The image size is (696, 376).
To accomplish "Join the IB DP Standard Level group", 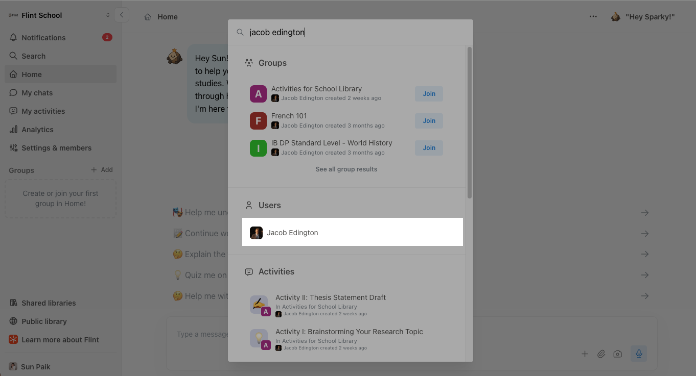I will pyautogui.click(x=429, y=148).
